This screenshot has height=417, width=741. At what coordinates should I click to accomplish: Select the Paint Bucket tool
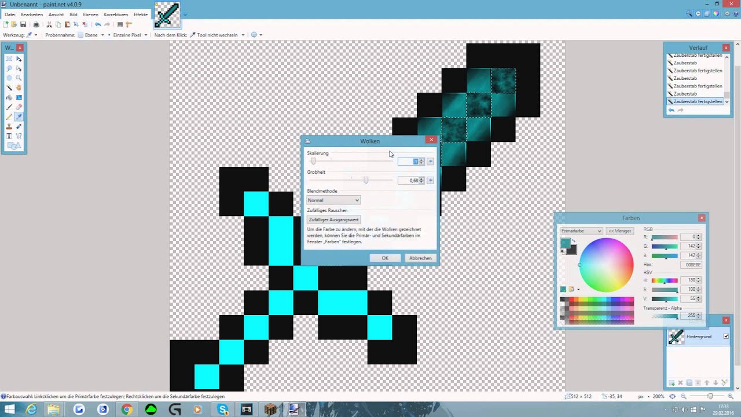click(x=9, y=97)
